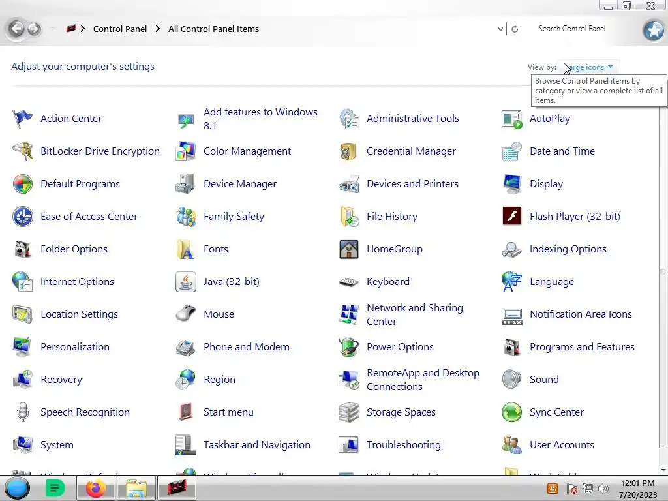Open the Location Settings map icon

tap(23, 314)
